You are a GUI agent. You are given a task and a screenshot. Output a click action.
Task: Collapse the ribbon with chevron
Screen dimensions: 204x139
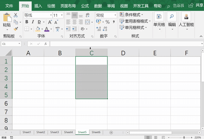pos(201,36)
